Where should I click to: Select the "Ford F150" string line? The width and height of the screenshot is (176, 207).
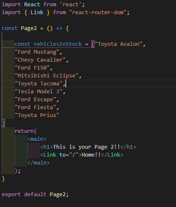[32, 68]
